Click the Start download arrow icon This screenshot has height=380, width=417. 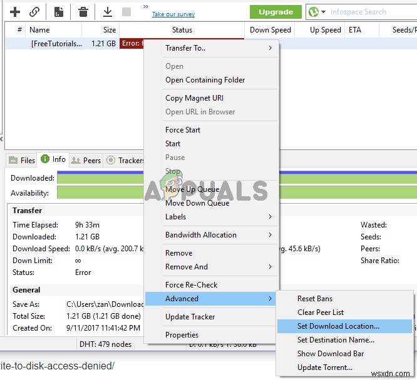(x=108, y=12)
